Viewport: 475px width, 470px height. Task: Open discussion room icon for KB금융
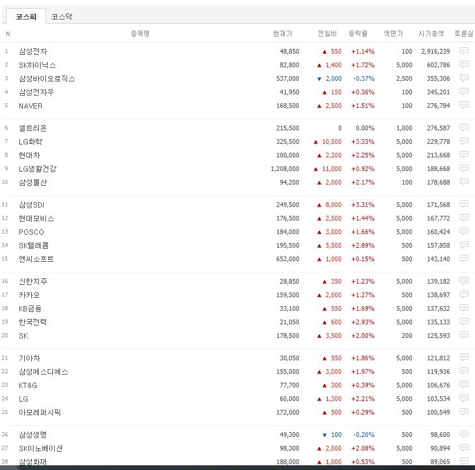coord(464,308)
